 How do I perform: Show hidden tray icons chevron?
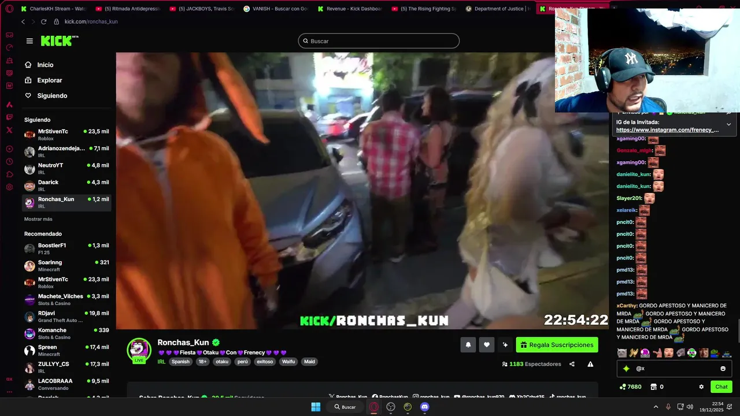pyautogui.click(x=656, y=407)
